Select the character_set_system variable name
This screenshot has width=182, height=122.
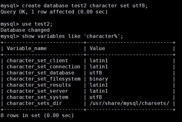[x=37, y=97]
